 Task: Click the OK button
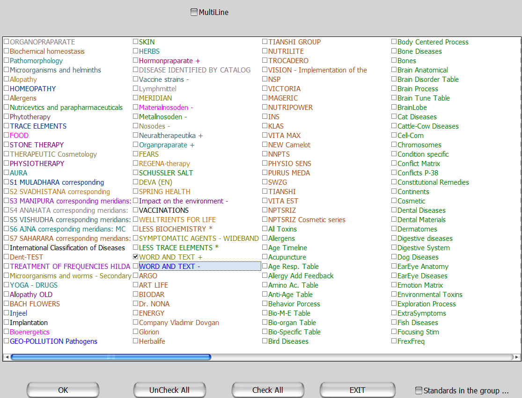click(63, 390)
